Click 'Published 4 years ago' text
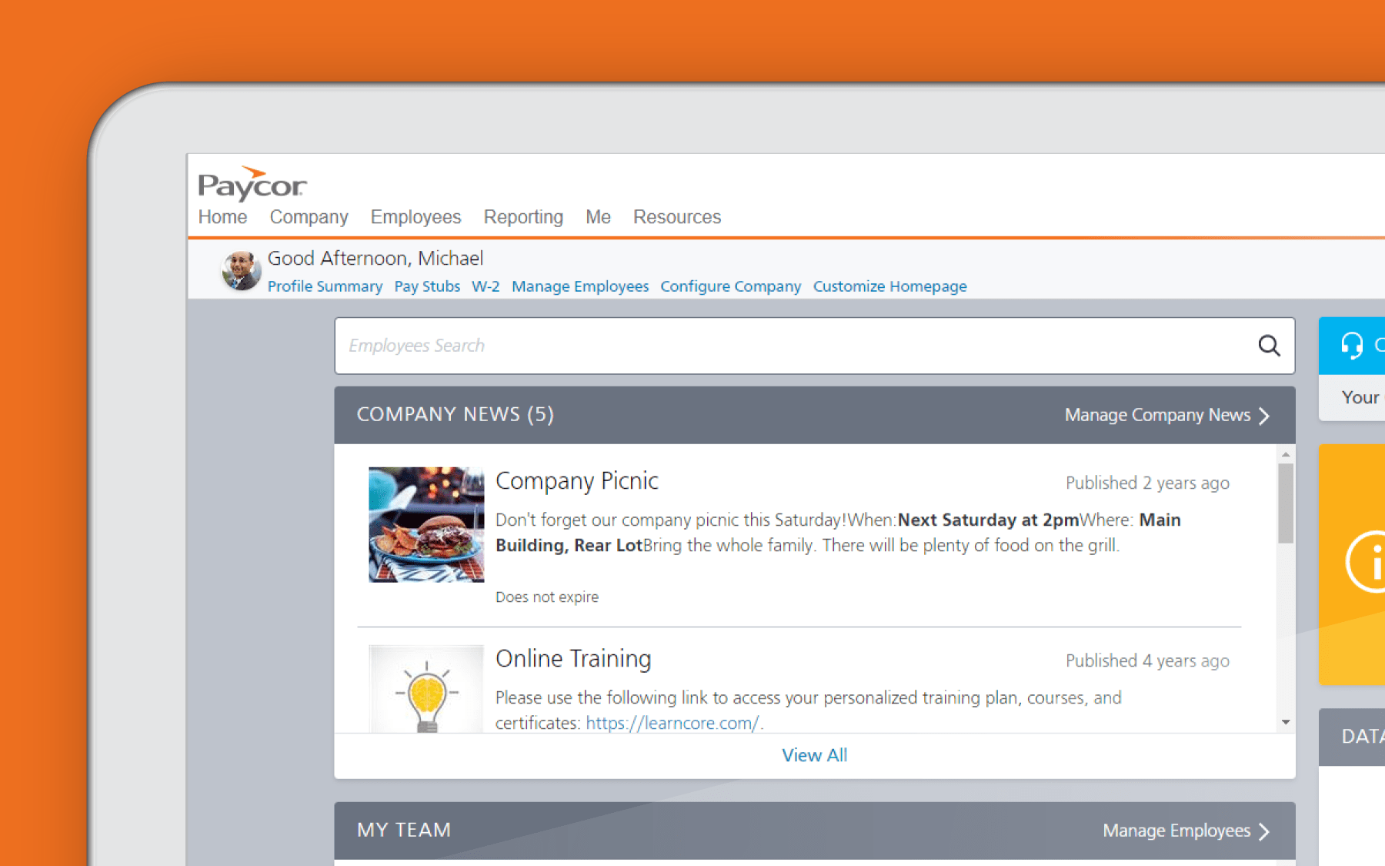Image resolution: width=1385 pixels, height=866 pixels. (x=1147, y=661)
